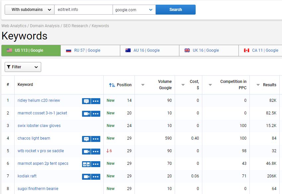Switch to the UK 16 | Google tab
282x194 pixels.
(x=209, y=50)
